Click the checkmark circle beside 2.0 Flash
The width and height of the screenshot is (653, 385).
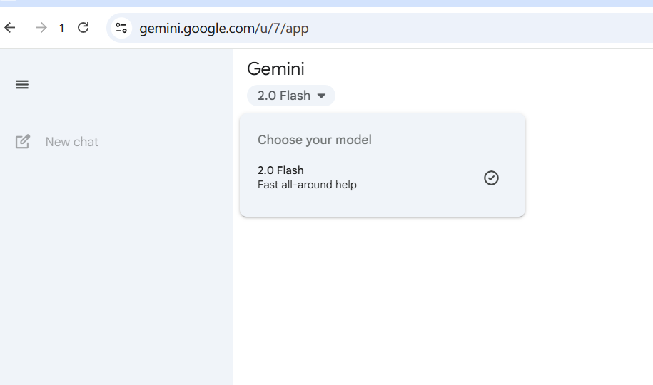[492, 178]
